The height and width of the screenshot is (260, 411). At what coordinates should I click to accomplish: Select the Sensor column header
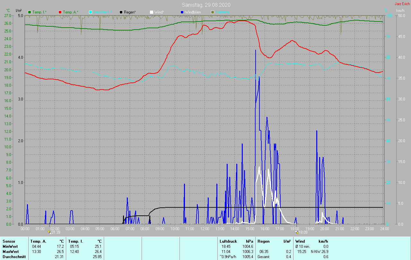pyautogui.click(x=9, y=241)
